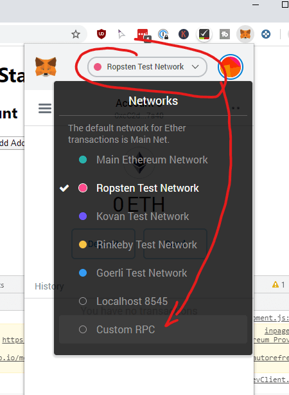
Task: Select Main Ethereum Network
Action: [x=153, y=160]
